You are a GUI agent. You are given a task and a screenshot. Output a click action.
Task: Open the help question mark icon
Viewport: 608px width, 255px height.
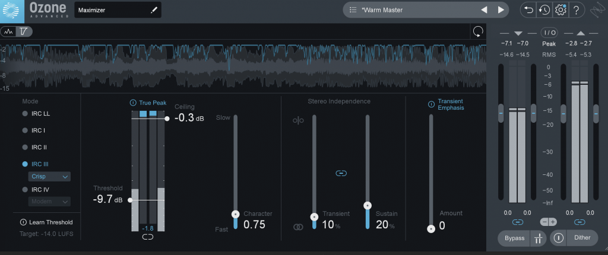(x=576, y=10)
